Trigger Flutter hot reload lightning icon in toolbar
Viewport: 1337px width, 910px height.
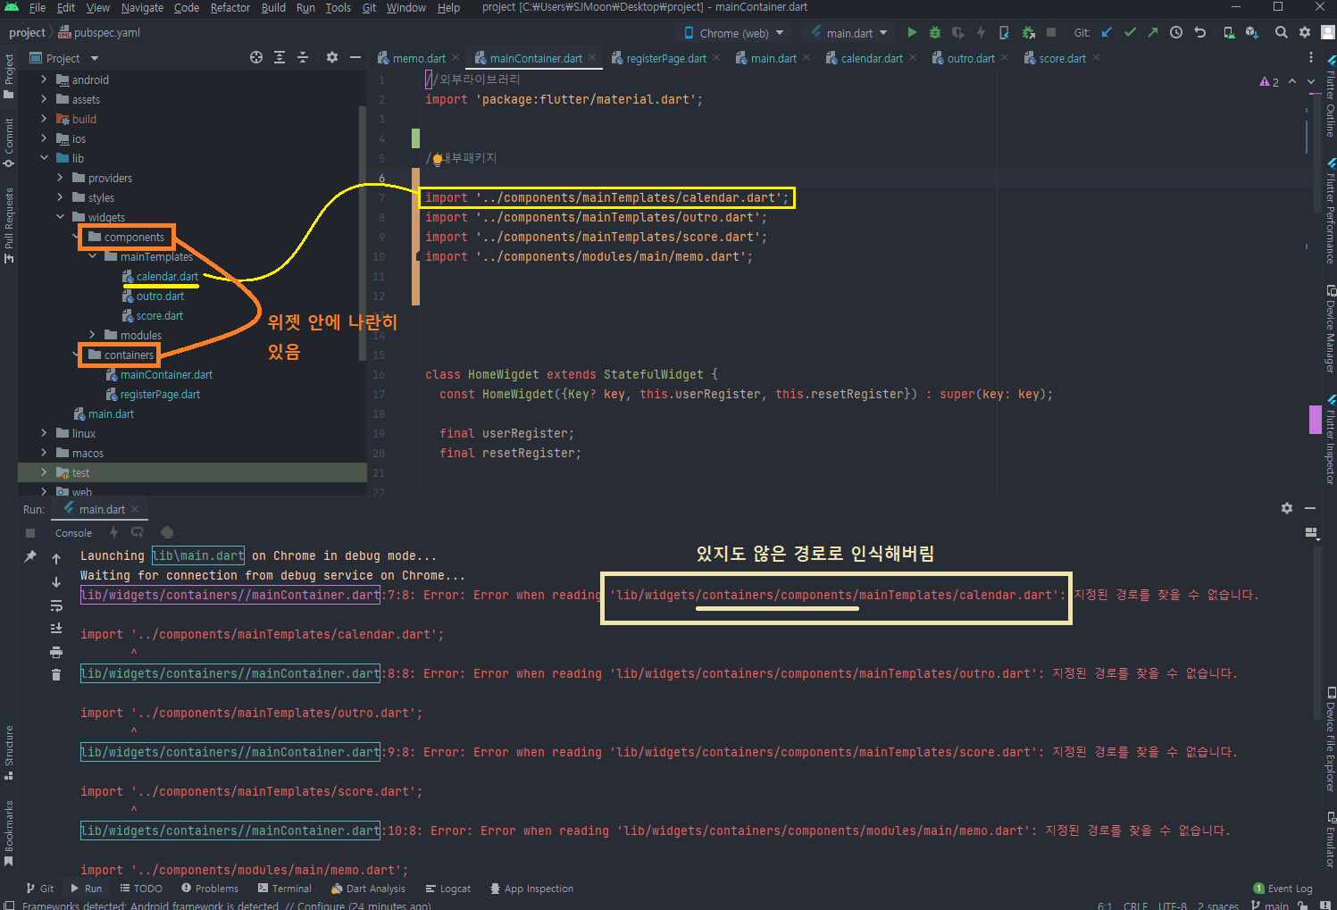[981, 32]
